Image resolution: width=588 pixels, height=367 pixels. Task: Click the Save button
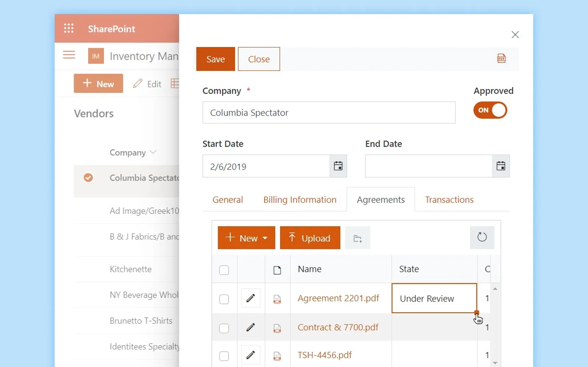(x=216, y=59)
